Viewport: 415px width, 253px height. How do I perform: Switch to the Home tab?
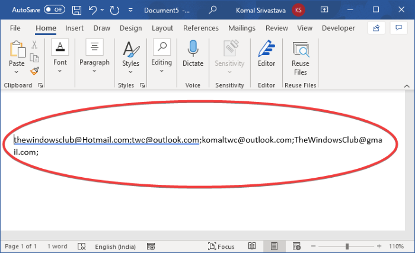[x=46, y=28]
